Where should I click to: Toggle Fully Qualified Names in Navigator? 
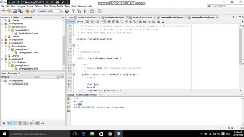point(31,123)
